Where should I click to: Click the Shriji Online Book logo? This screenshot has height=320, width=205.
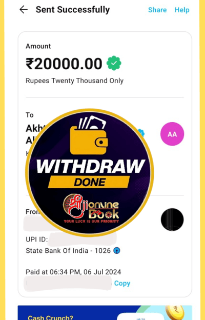91,208
